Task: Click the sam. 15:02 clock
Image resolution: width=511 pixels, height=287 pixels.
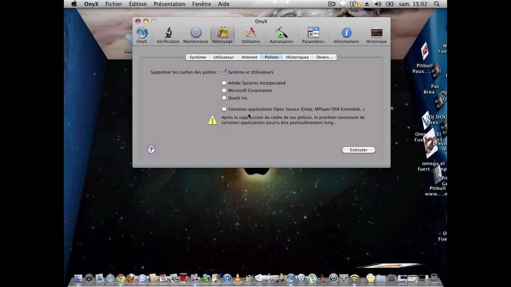Action: 413,4
